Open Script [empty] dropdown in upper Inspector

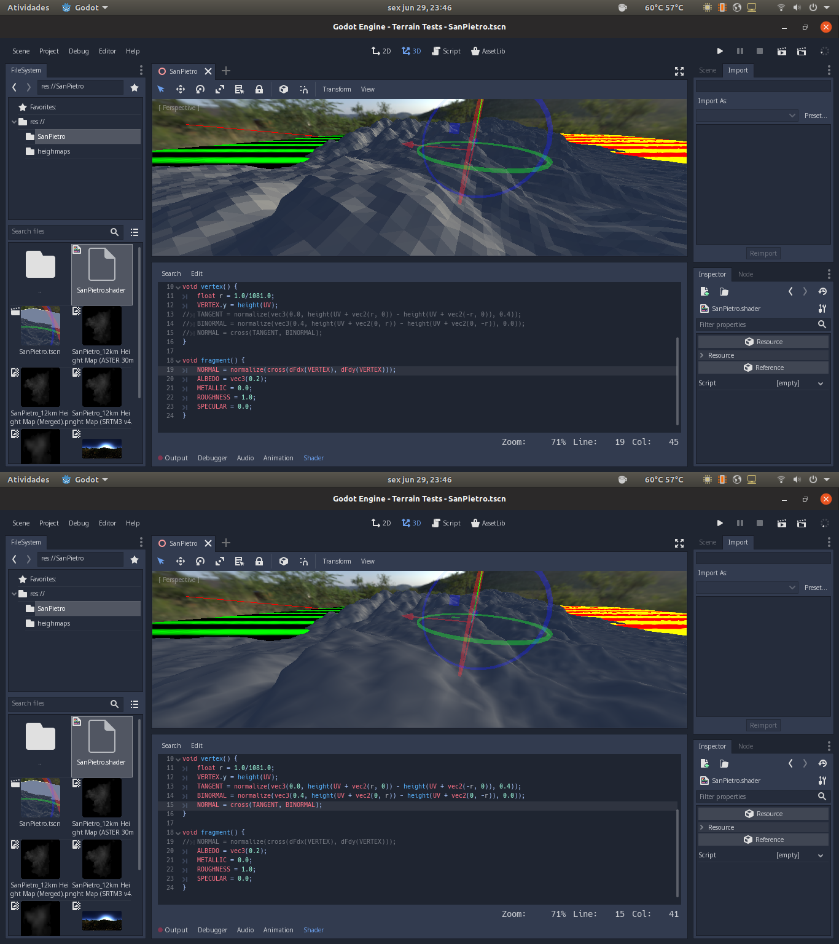[800, 383]
